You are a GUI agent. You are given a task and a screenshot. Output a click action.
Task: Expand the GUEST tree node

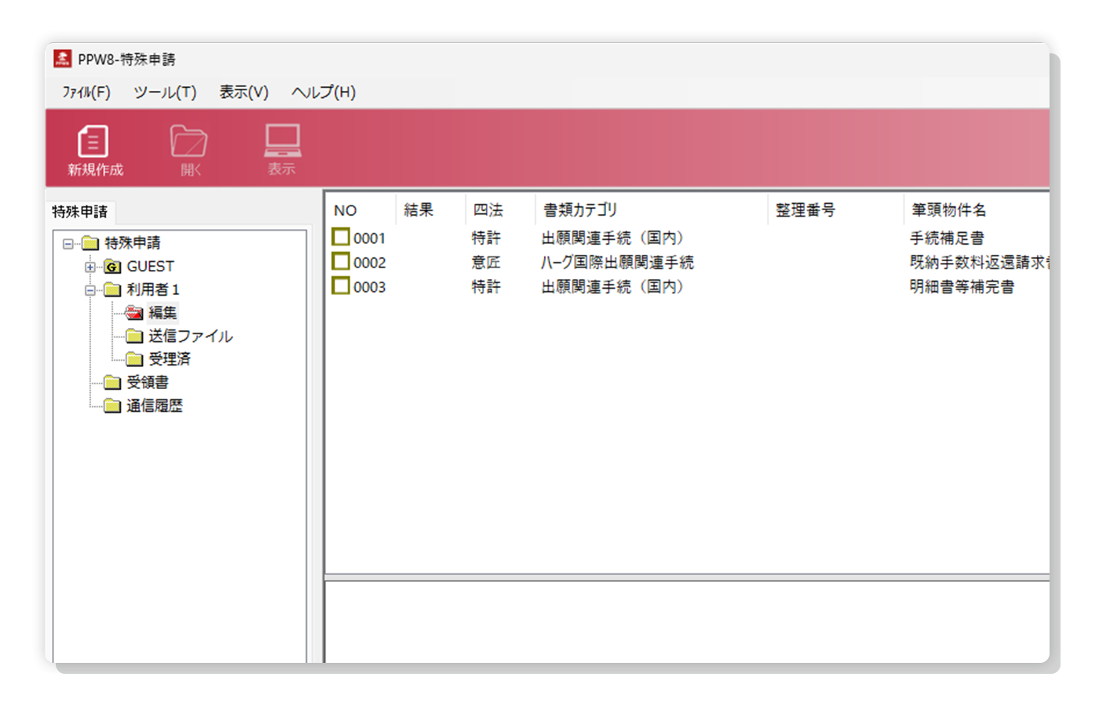(x=90, y=267)
